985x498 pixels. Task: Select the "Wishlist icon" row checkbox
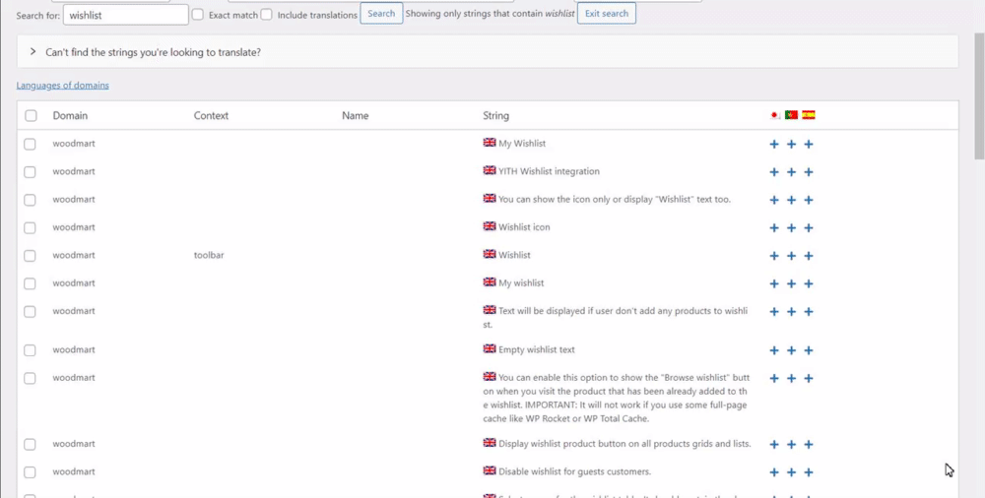(x=30, y=227)
